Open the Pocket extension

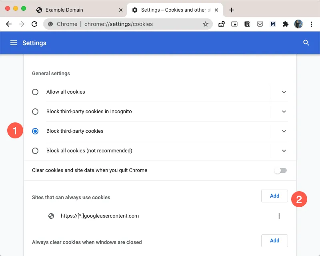coord(260,24)
